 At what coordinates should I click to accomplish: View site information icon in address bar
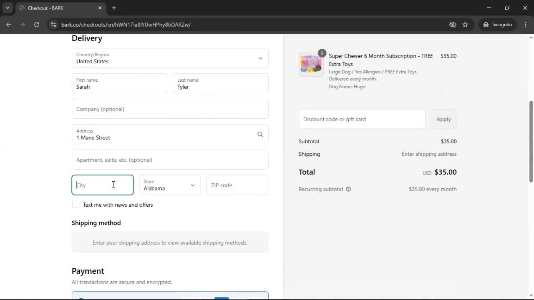point(53,25)
